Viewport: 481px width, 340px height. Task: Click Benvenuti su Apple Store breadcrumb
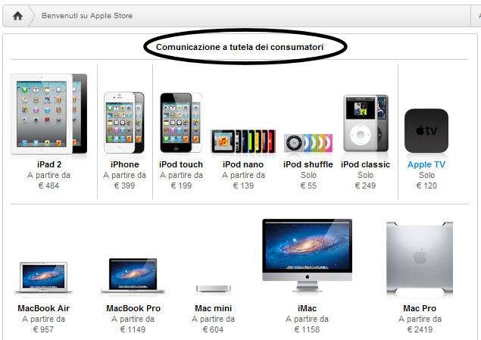pos(87,16)
